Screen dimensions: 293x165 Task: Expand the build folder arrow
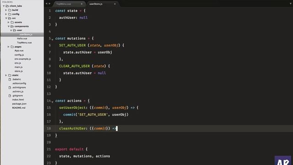[6, 10]
